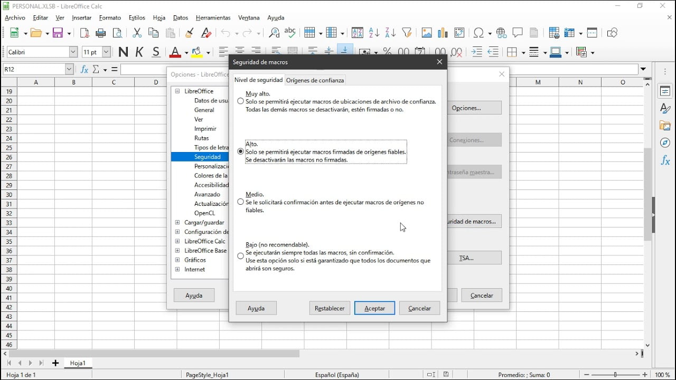Click Cancelar in Seguridad de macros dialog
The width and height of the screenshot is (676, 380).
coord(419,308)
